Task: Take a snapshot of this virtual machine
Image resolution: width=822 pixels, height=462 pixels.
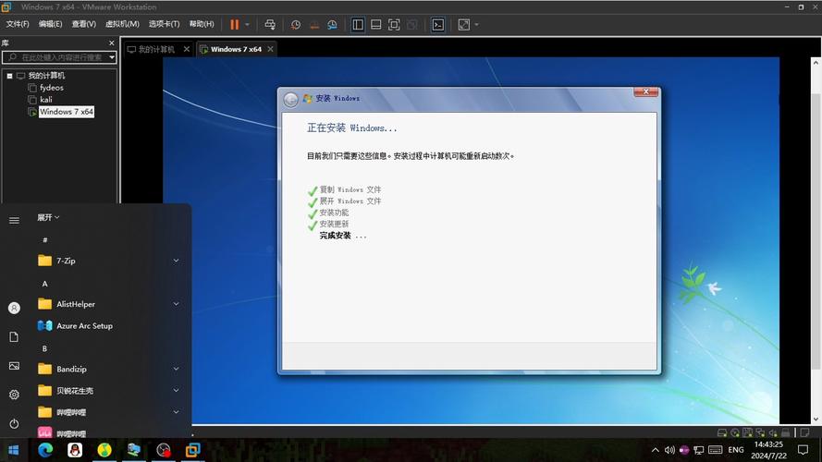Action: coord(296,25)
